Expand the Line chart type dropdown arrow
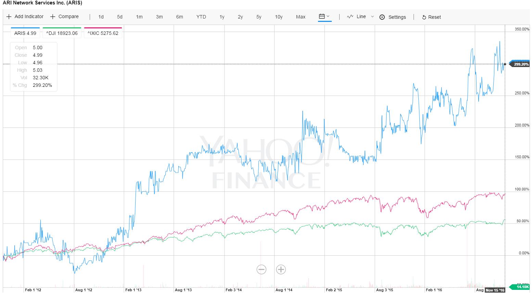532x295 pixels. point(372,16)
